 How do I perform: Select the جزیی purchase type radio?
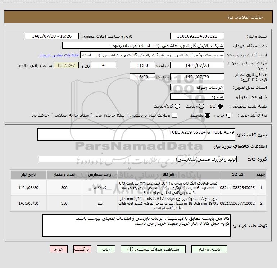[229, 115]
